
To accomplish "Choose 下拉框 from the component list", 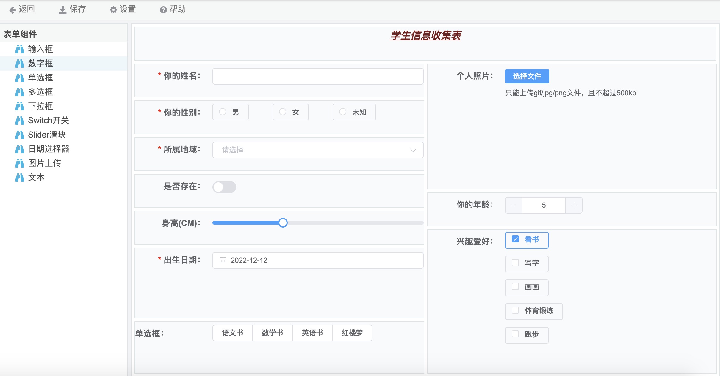I will pos(40,106).
